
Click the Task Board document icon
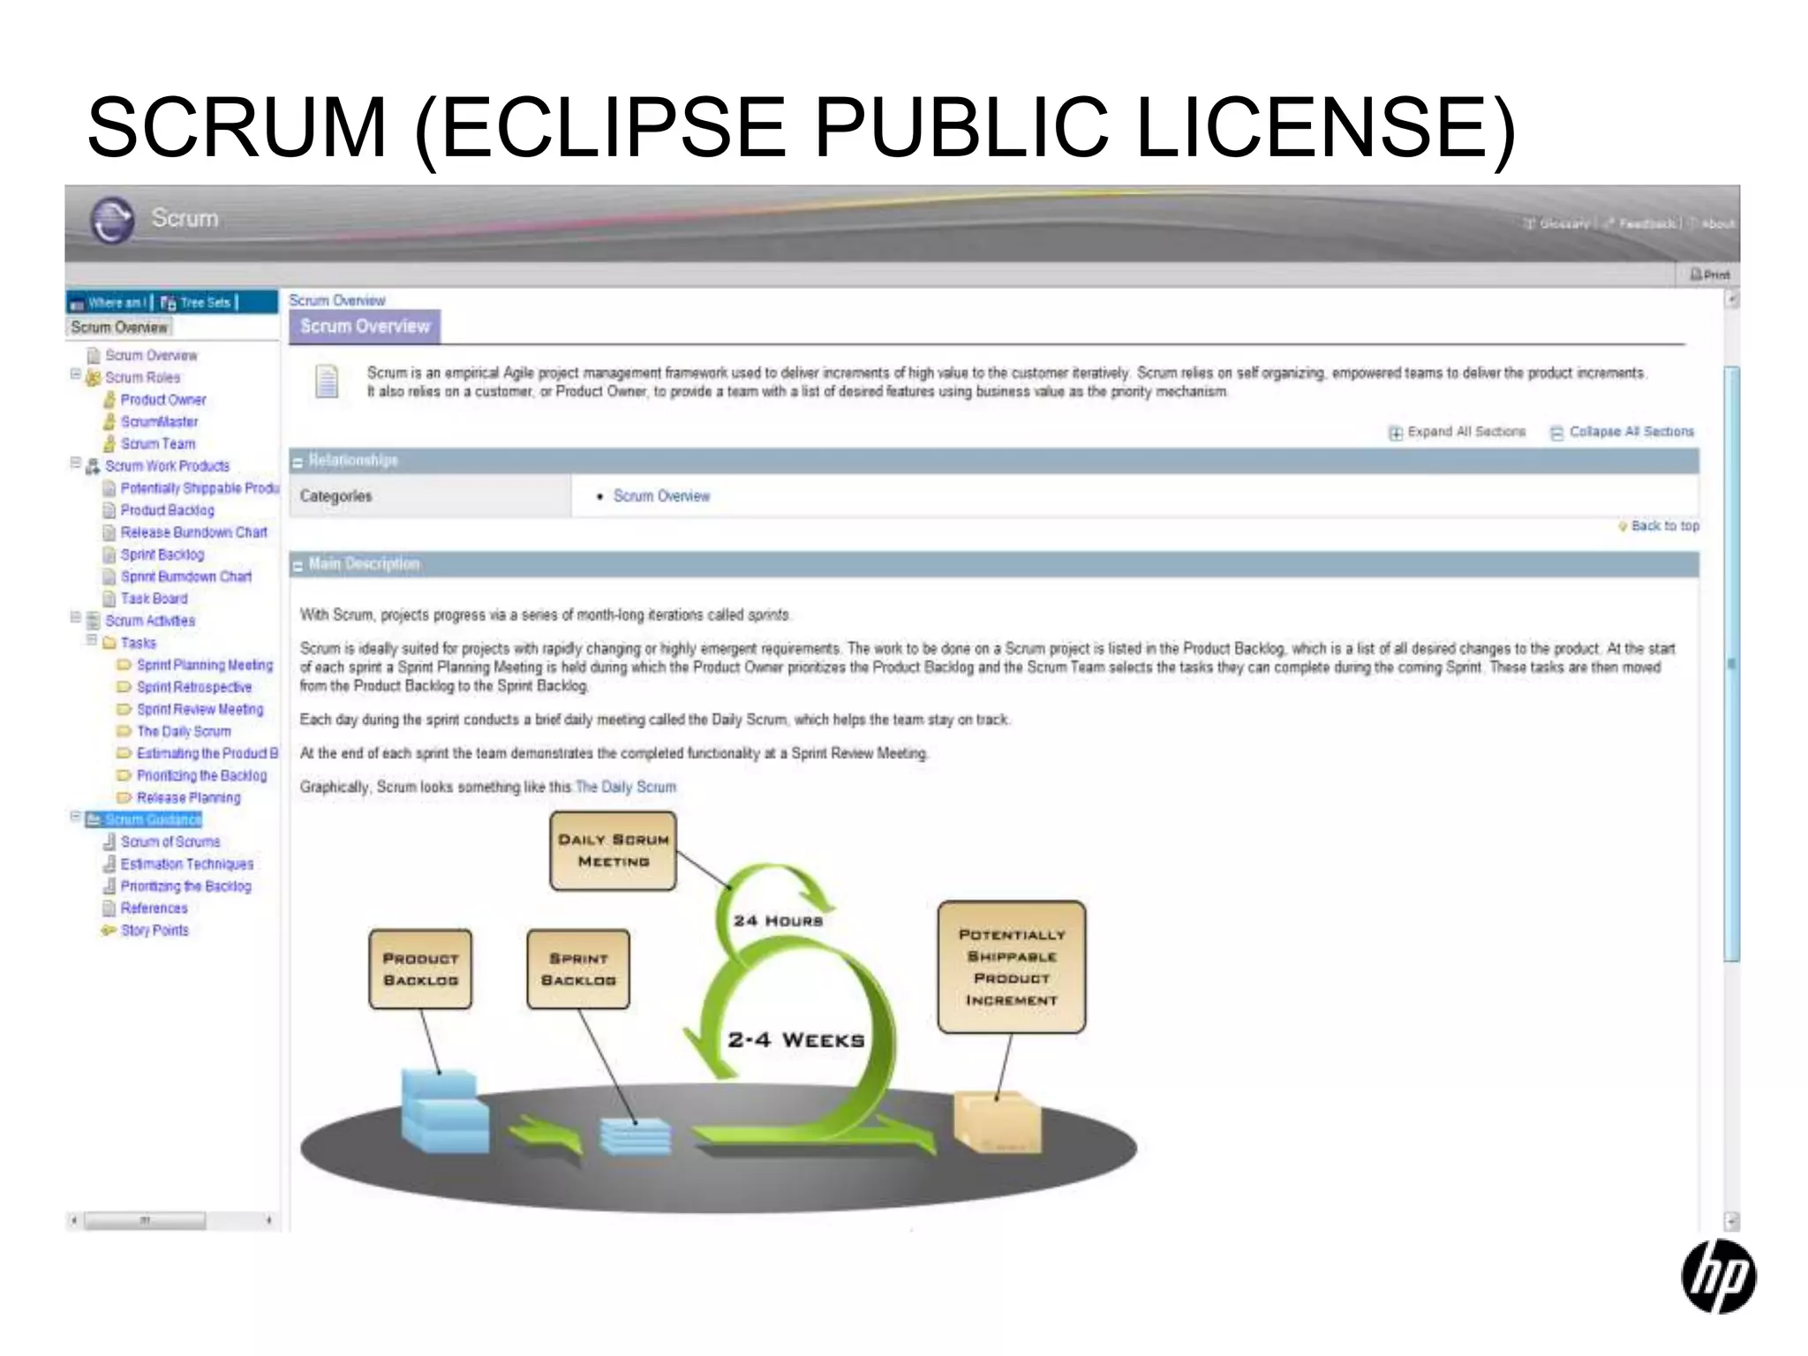pyautogui.click(x=109, y=599)
